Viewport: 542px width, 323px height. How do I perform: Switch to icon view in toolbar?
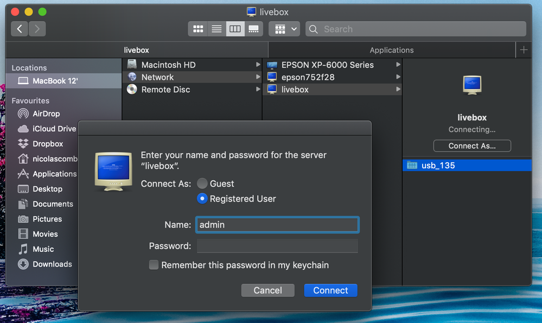click(198, 29)
